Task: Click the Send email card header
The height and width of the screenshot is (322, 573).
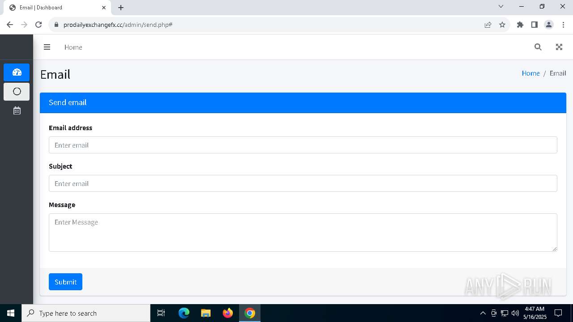Action: pyautogui.click(x=303, y=102)
